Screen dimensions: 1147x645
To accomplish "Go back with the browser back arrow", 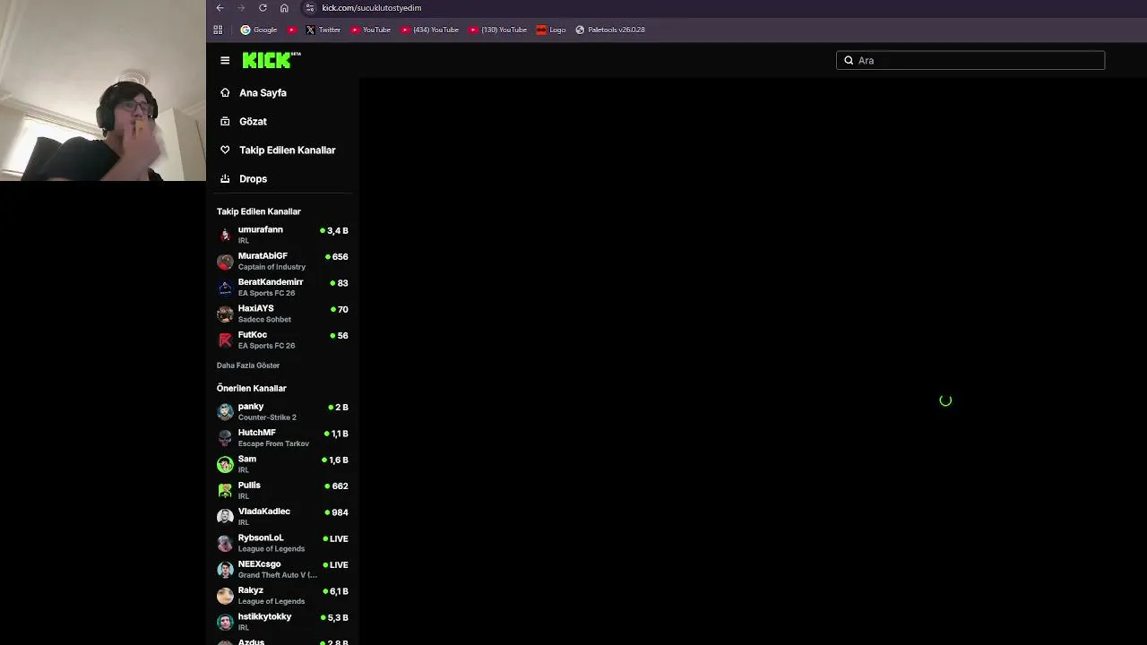I will 220,8.
